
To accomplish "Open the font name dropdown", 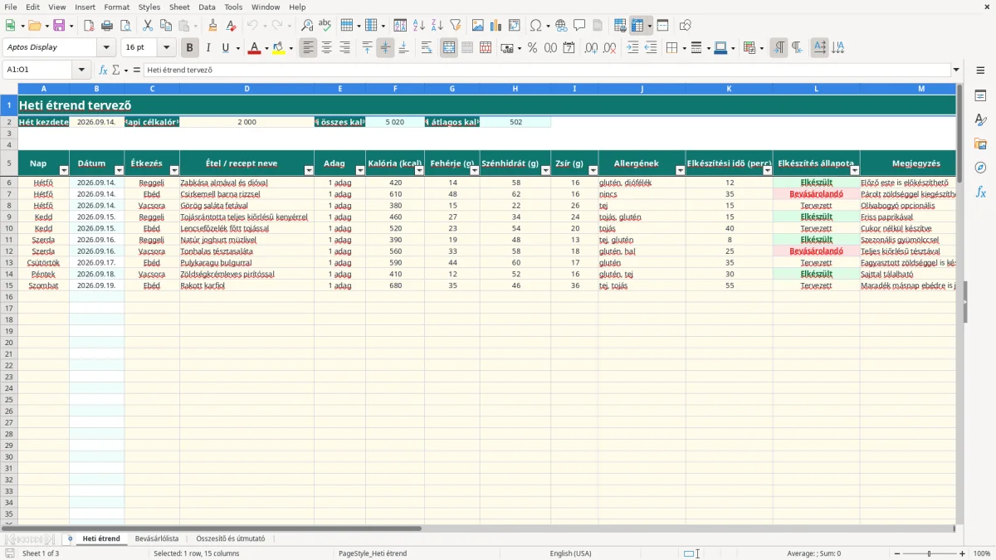I will point(105,48).
